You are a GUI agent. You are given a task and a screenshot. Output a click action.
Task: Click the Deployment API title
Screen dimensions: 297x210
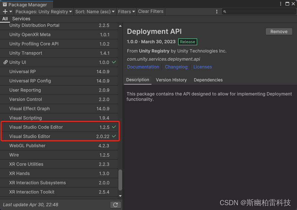tap(154, 31)
